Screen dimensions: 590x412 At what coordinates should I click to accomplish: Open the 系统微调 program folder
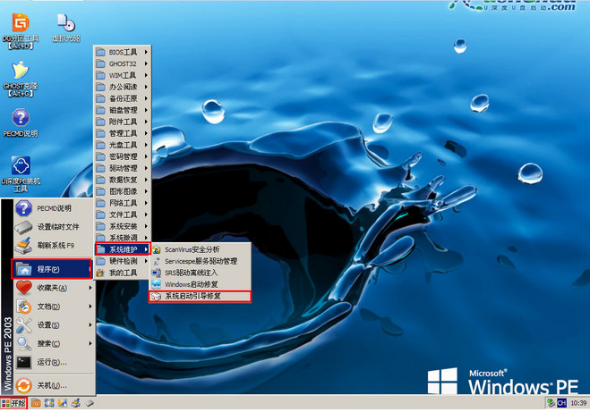pos(123,238)
